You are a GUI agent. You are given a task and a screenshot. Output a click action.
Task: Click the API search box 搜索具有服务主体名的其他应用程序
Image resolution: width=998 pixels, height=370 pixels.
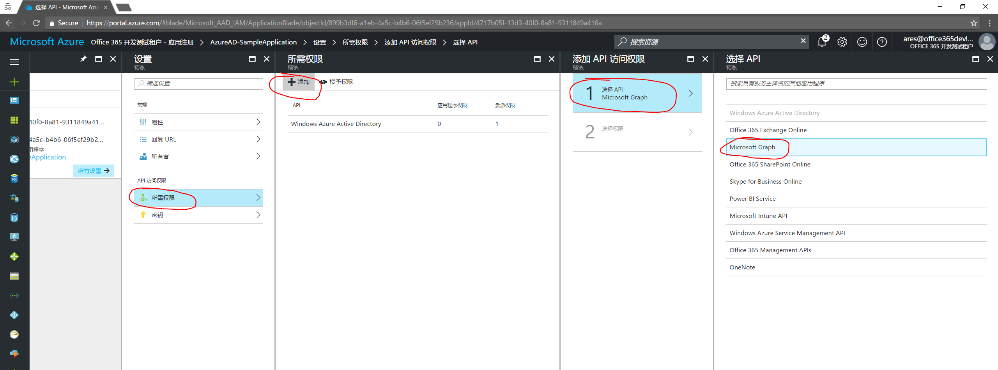pyautogui.click(x=856, y=83)
